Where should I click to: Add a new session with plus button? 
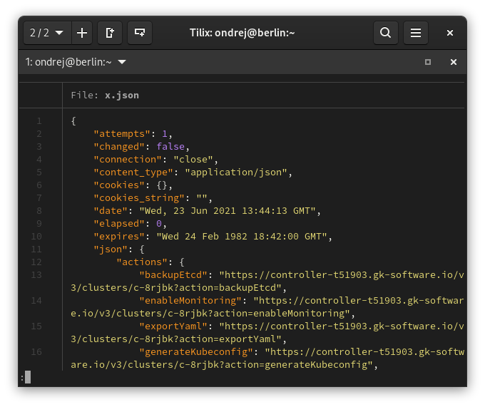[x=82, y=33]
